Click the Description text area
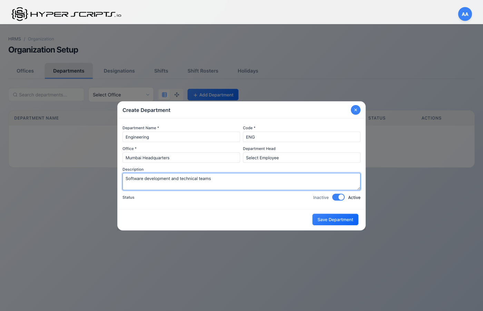This screenshot has height=311, width=483. (241, 181)
